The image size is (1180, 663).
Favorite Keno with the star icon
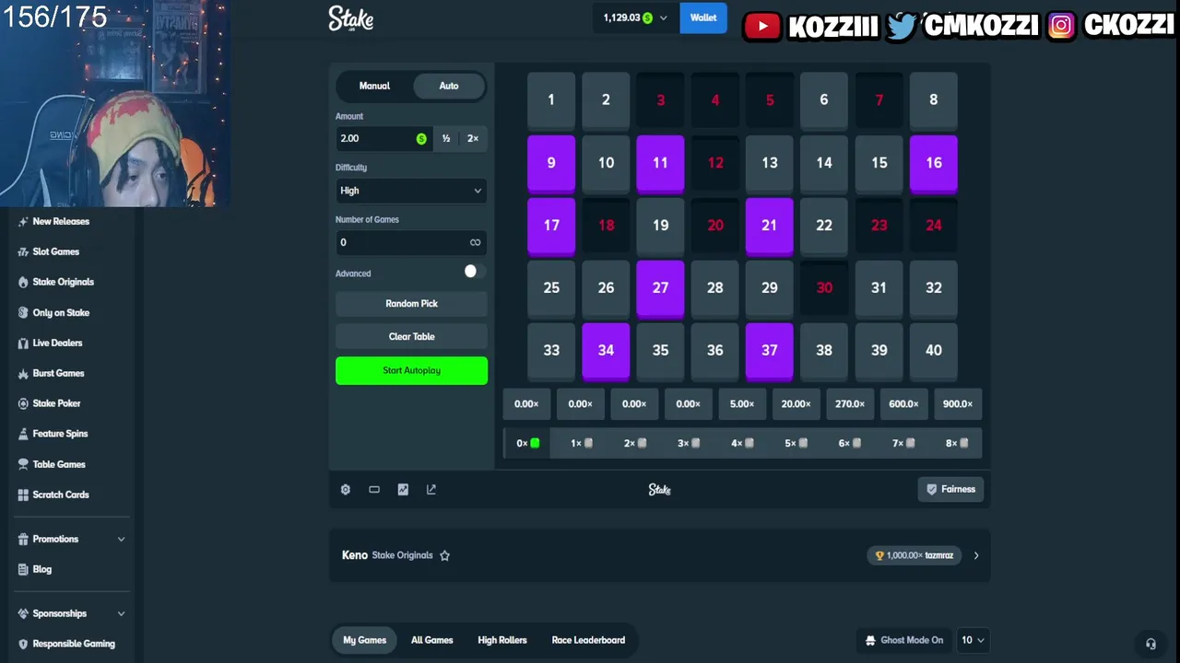pyautogui.click(x=444, y=555)
